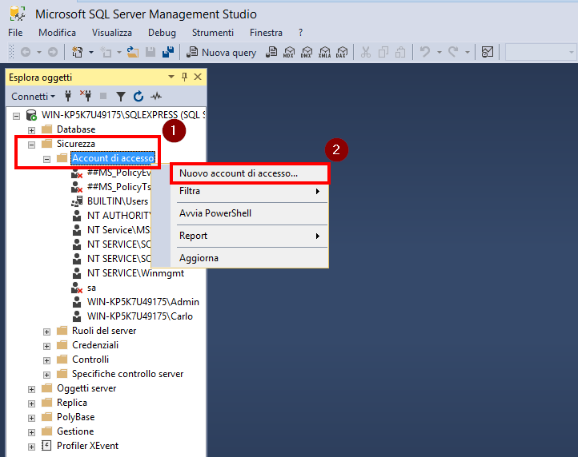Click the cut scissors icon
The image size is (578, 457).
click(x=366, y=52)
